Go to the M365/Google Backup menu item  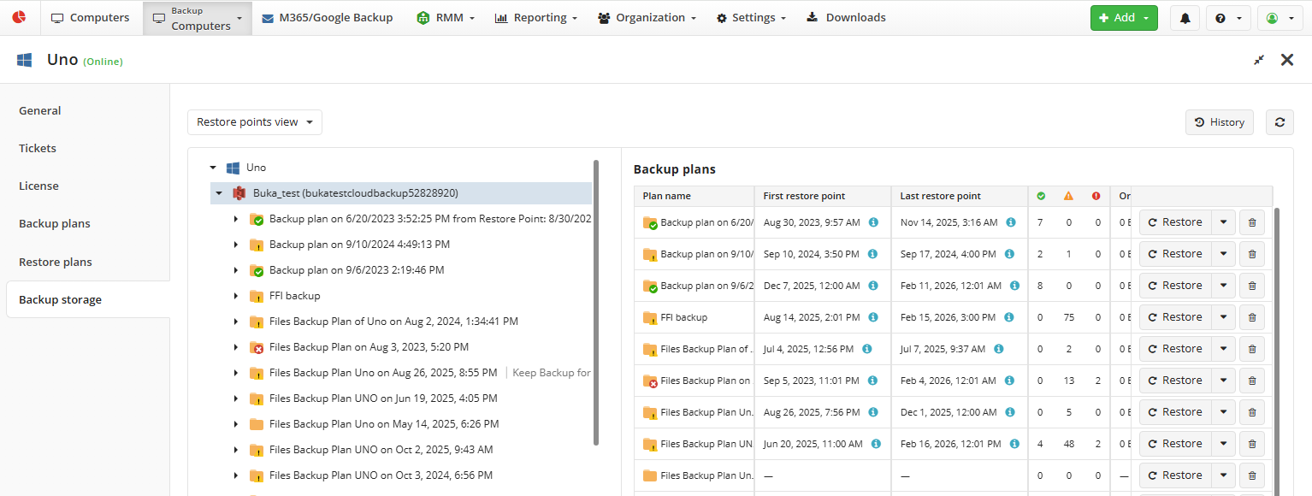point(327,18)
